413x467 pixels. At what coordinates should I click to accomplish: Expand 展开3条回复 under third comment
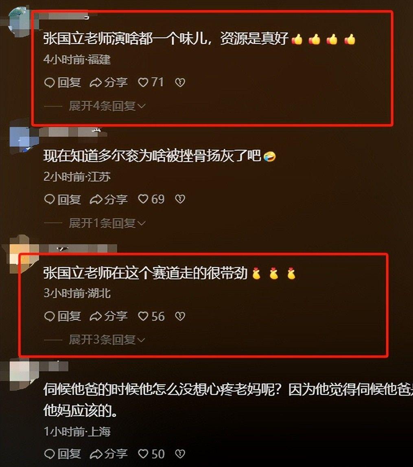point(107,340)
